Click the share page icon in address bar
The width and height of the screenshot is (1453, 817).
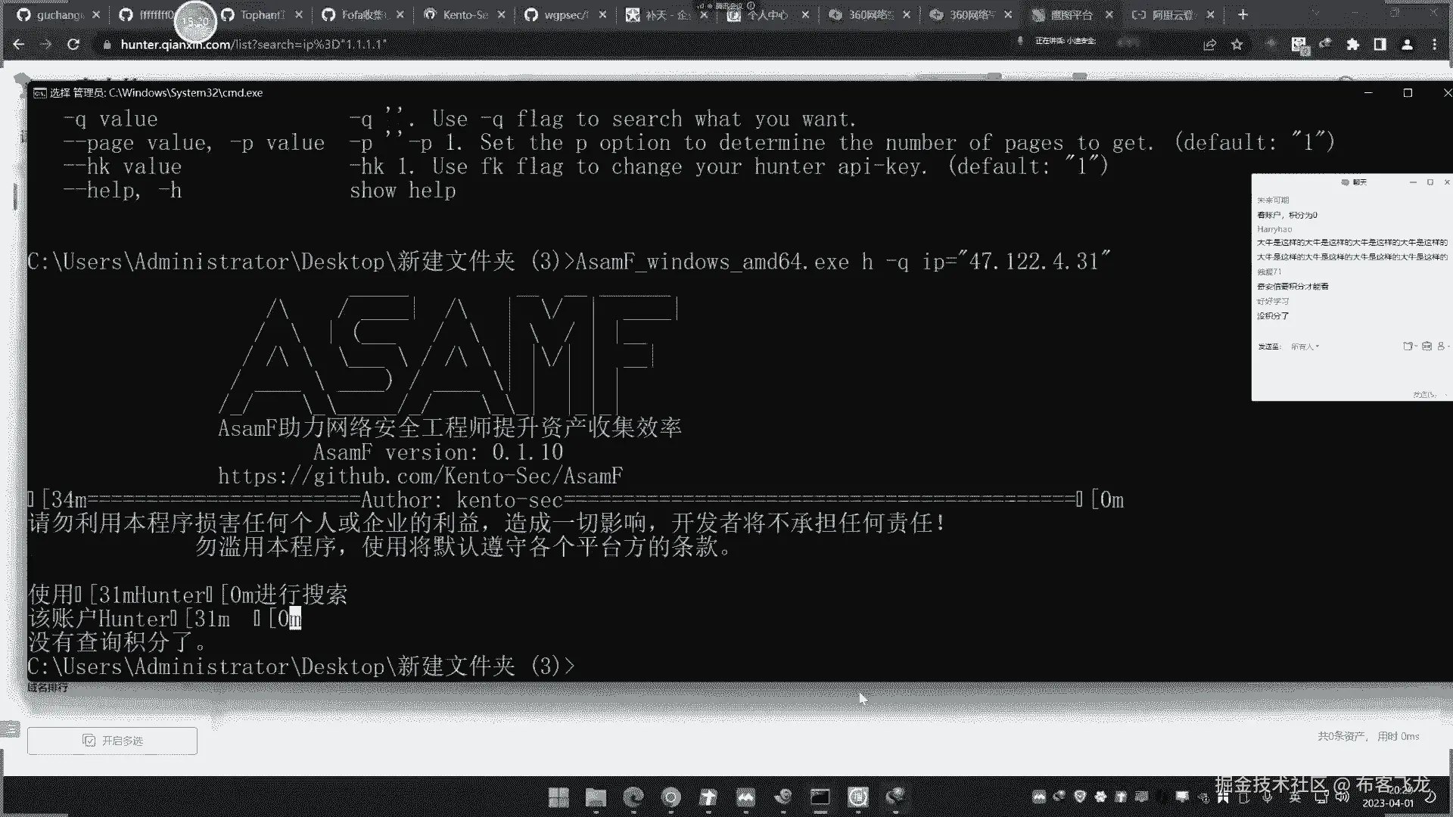1209,45
